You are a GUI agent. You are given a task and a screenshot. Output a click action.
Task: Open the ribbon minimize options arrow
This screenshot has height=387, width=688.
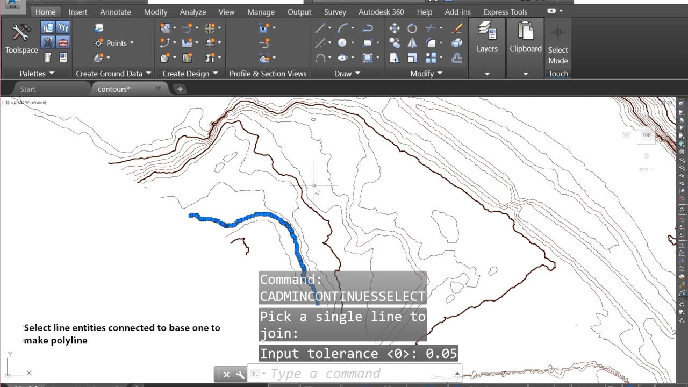(561, 11)
